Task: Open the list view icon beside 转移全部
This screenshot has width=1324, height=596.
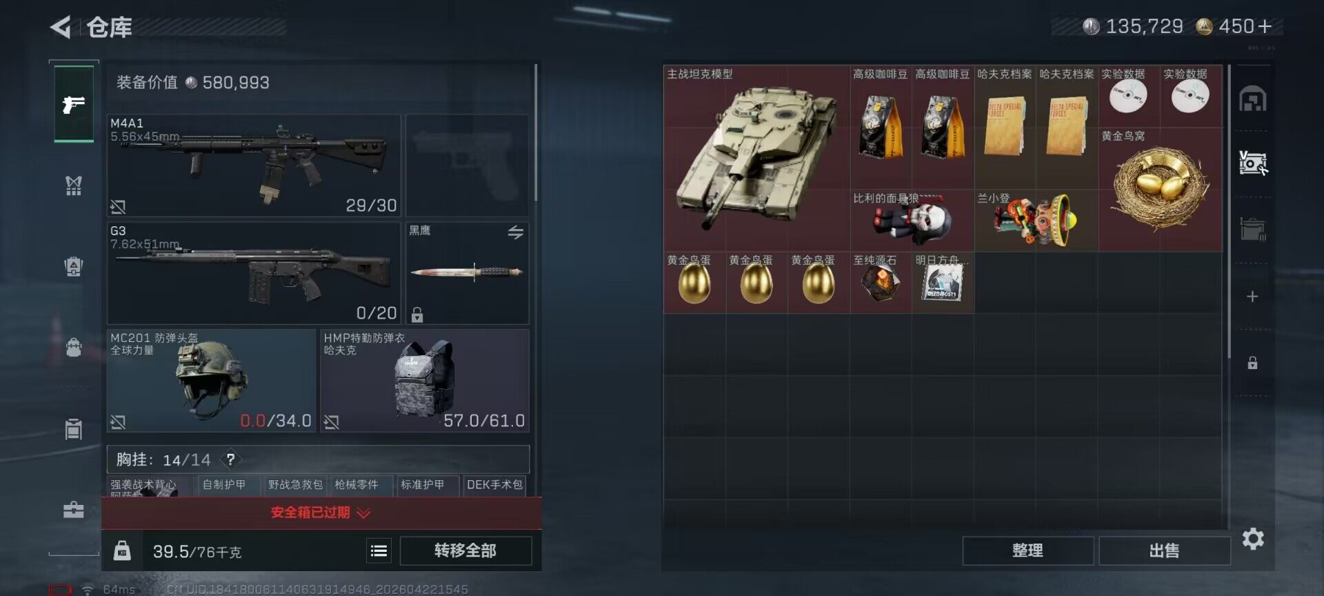Action: [x=379, y=550]
